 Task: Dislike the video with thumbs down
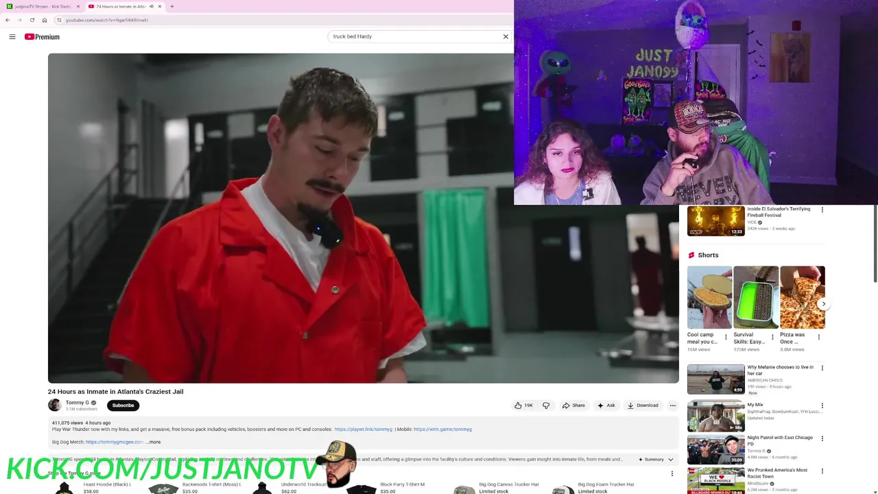(x=546, y=405)
